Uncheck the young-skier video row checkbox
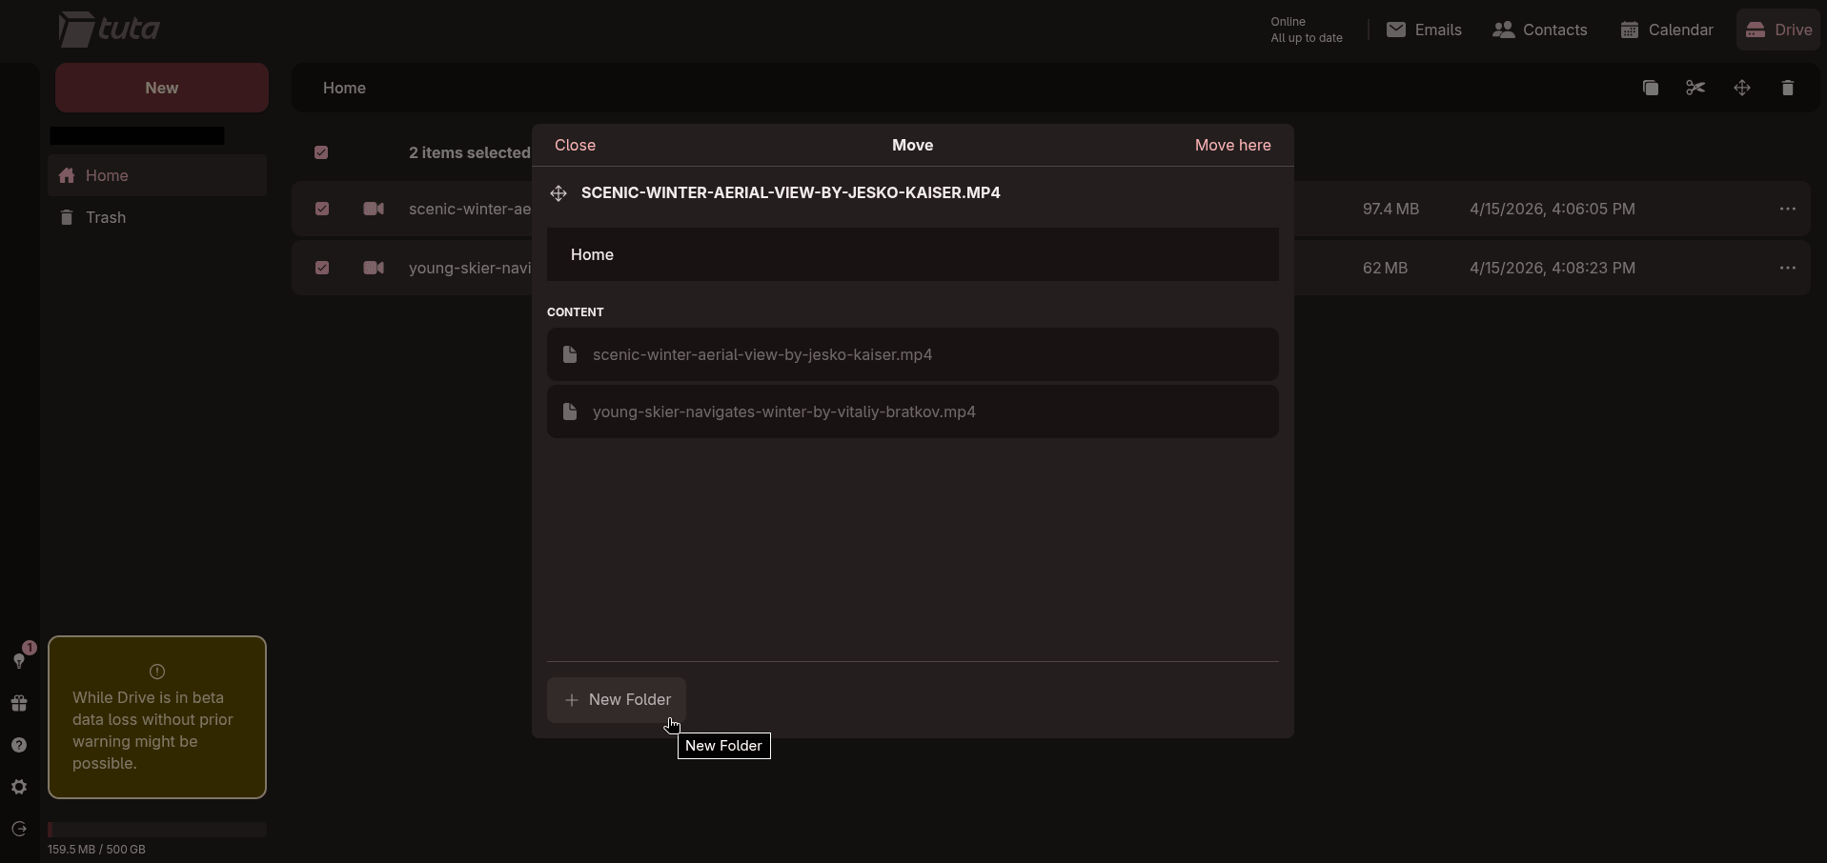This screenshot has height=863, width=1827. click(322, 268)
